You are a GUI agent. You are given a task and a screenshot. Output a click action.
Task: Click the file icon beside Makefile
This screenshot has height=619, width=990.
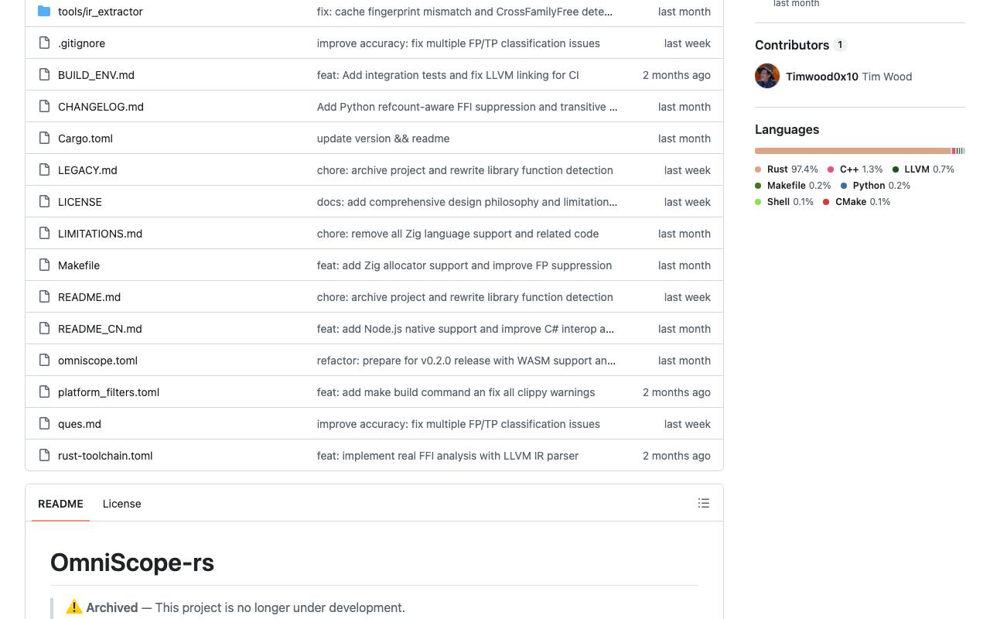pyautogui.click(x=44, y=265)
